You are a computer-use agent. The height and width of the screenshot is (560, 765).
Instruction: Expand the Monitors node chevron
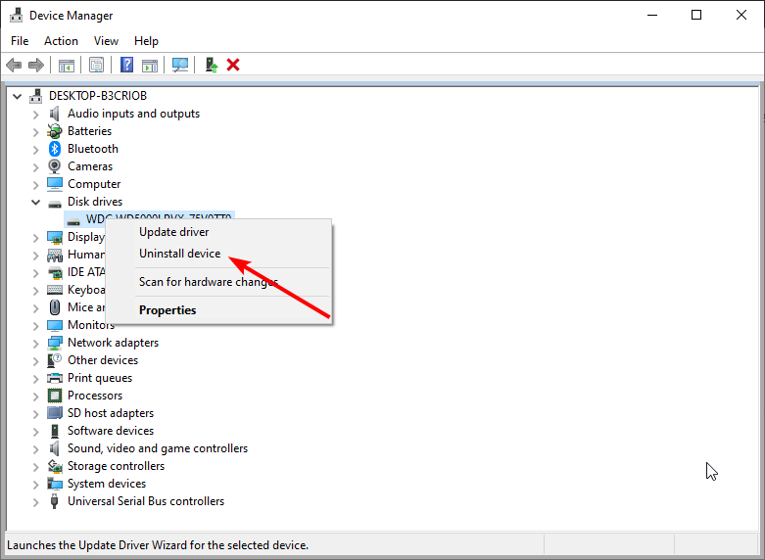click(x=35, y=326)
